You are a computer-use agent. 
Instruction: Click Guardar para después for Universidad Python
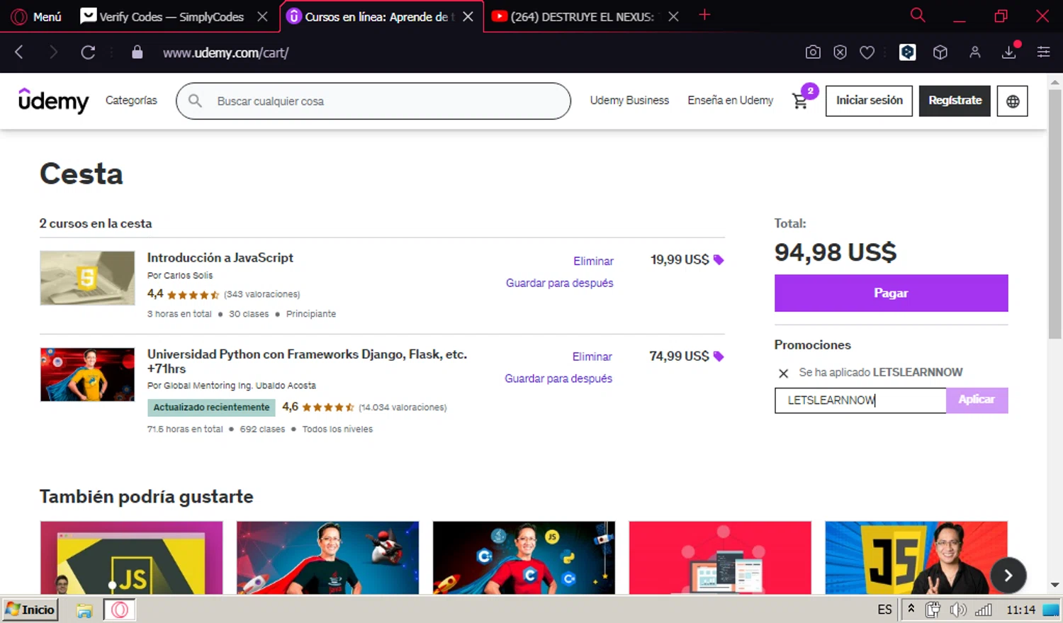point(558,378)
